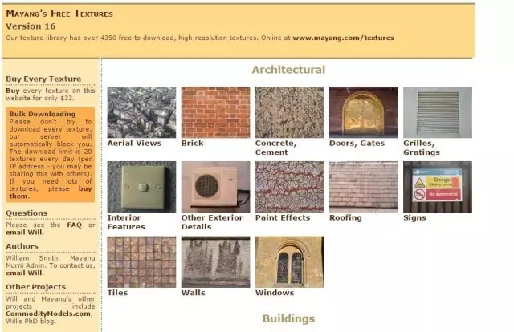
Task: Open the Tiles texture thumbnail
Action: click(x=141, y=262)
